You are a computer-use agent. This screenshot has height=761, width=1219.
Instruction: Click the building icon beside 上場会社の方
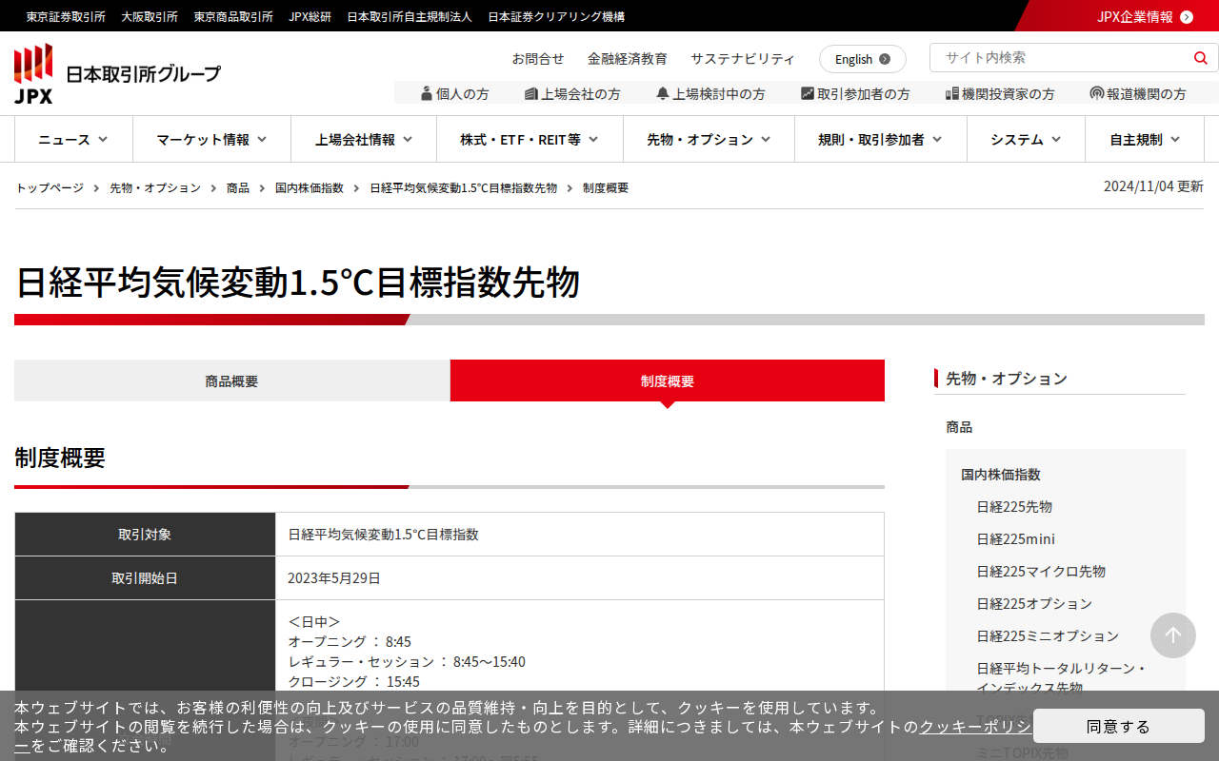(531, 93)
